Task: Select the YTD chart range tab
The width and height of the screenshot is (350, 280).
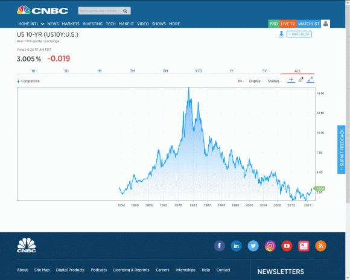Action: (199, 71)
